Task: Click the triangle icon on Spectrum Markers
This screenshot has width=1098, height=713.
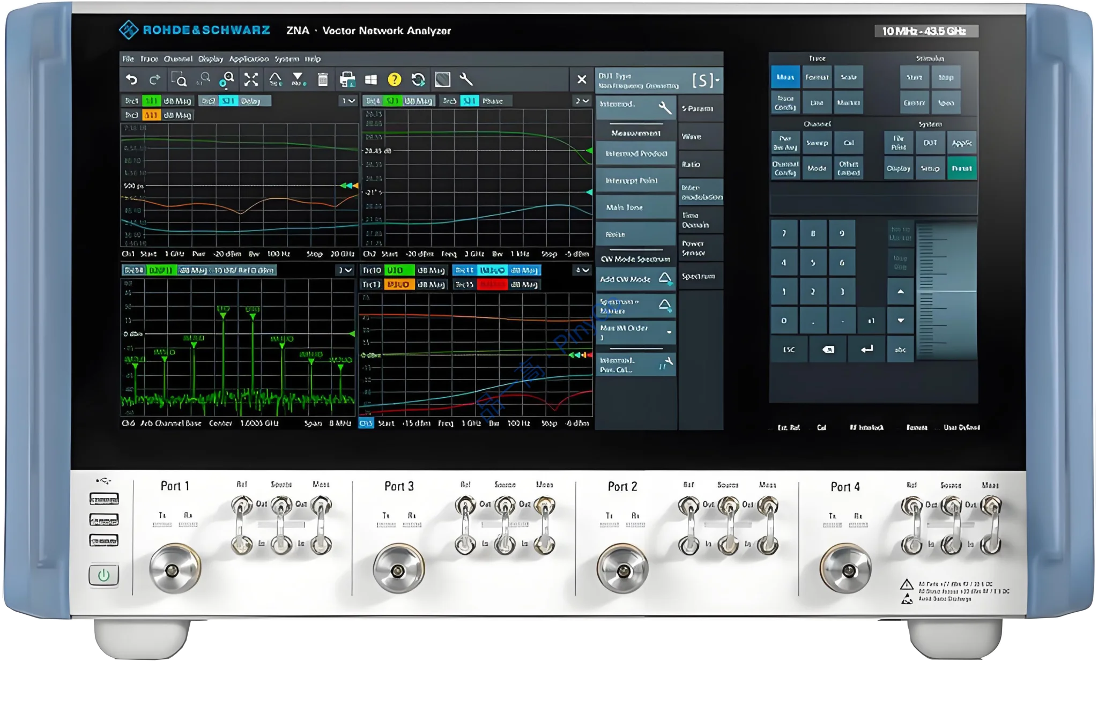Action: [665, 306]
